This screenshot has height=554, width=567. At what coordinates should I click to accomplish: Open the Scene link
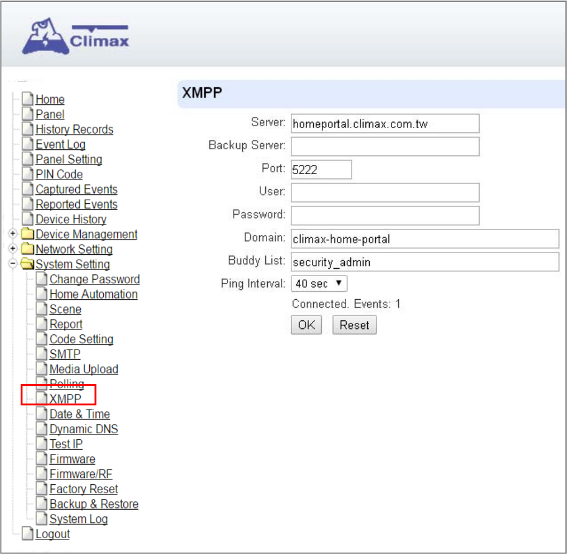(65, 309)
